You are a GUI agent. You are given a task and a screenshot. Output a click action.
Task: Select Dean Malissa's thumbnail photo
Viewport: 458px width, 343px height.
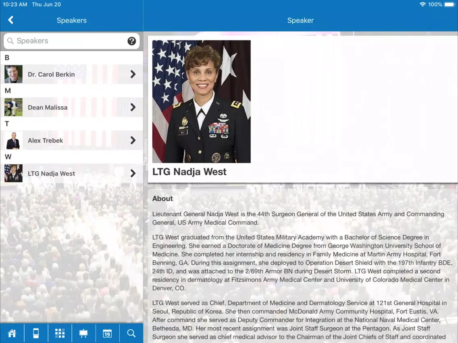tap(13, 107)
